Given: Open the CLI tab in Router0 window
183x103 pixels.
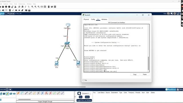Looking at the screenshot, I should click(98, 19).
